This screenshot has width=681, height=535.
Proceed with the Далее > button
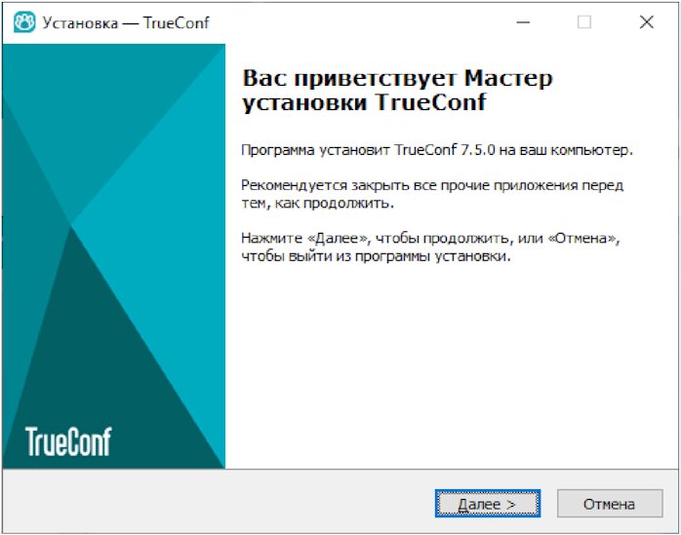(487, 503)
